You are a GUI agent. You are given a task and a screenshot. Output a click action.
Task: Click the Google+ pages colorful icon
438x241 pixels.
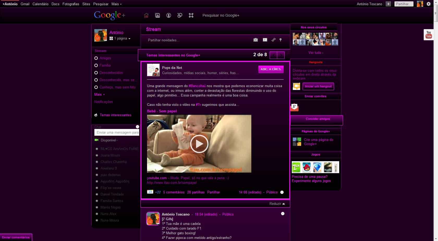tap(297, 142)
